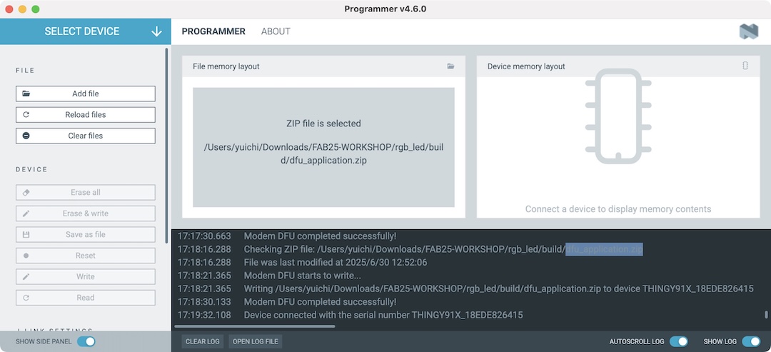Open the log file with Open Log File

point(256,341)
